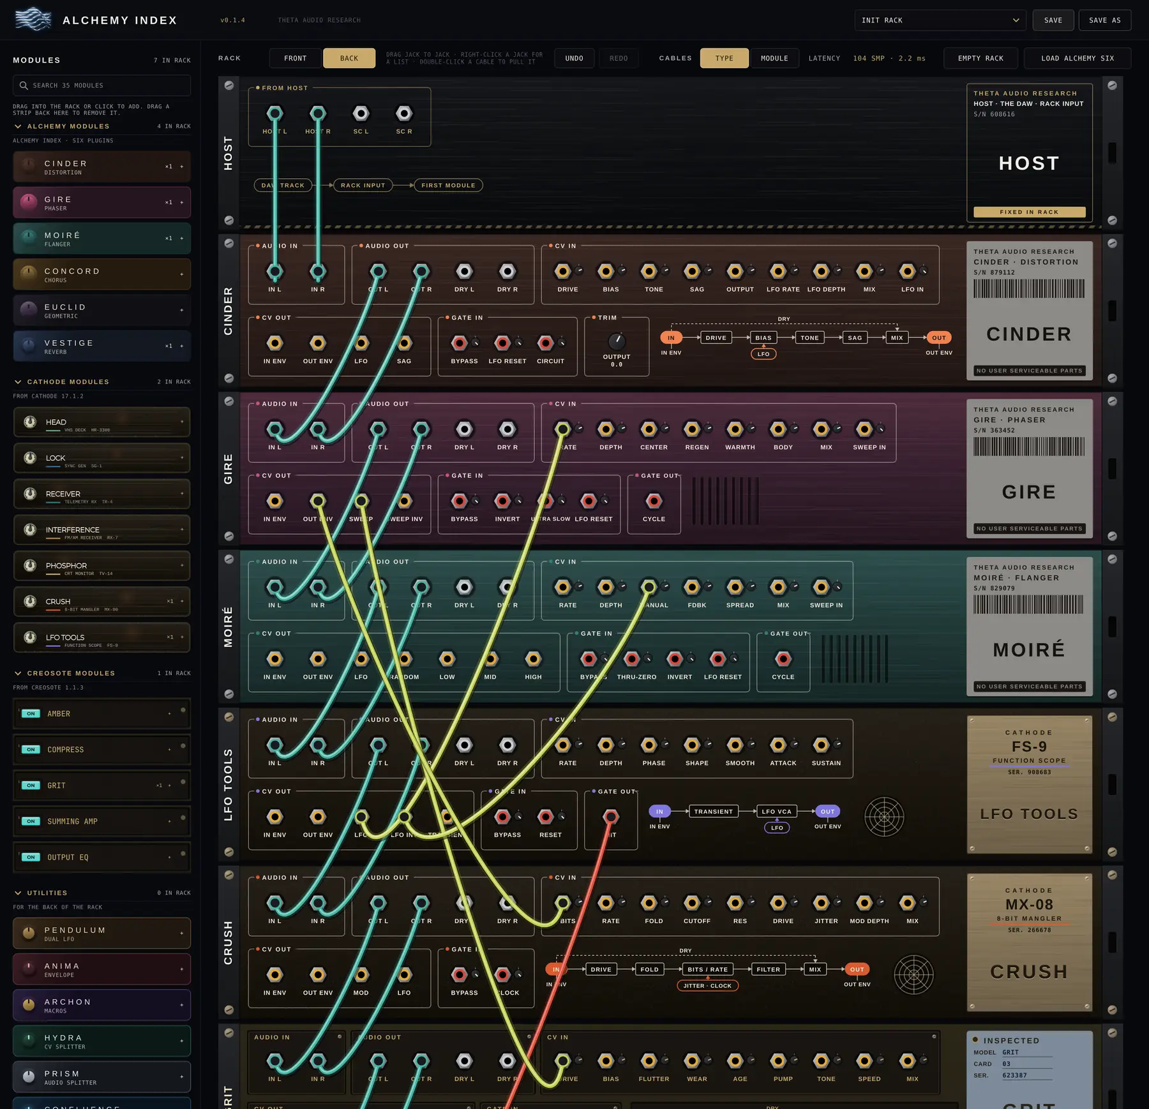Viewport: 1149px width, 1109px height.
Task: Click Crush CUTOFF CV in jack
Action: click(692, 903)
